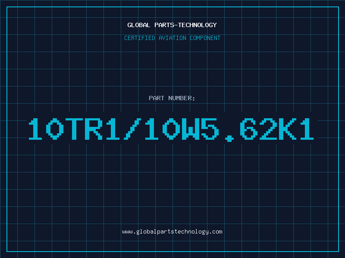
Task: Select the large part number 10TR1/10W5.62K1
Action: [171, 129]
